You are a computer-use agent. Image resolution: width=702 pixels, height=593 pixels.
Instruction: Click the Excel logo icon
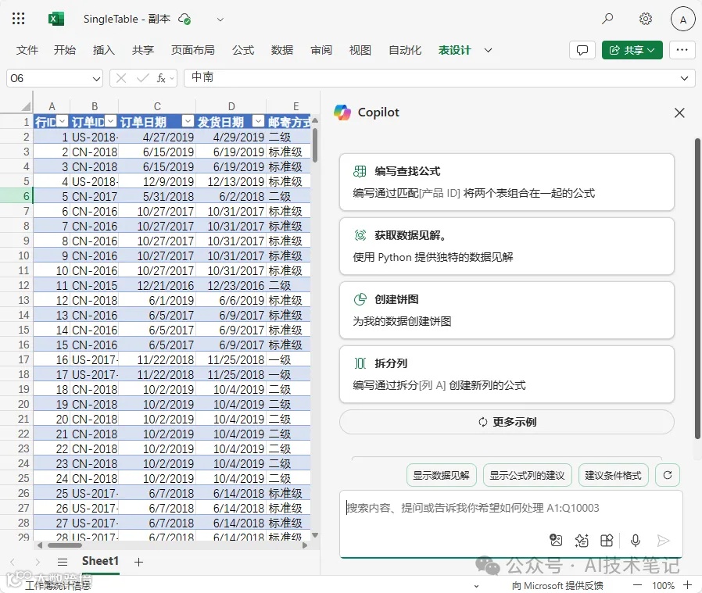[x=56, y=19]
